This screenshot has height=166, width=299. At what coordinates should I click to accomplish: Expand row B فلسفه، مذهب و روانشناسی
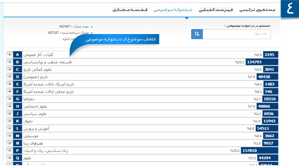(x=9, y=62)
